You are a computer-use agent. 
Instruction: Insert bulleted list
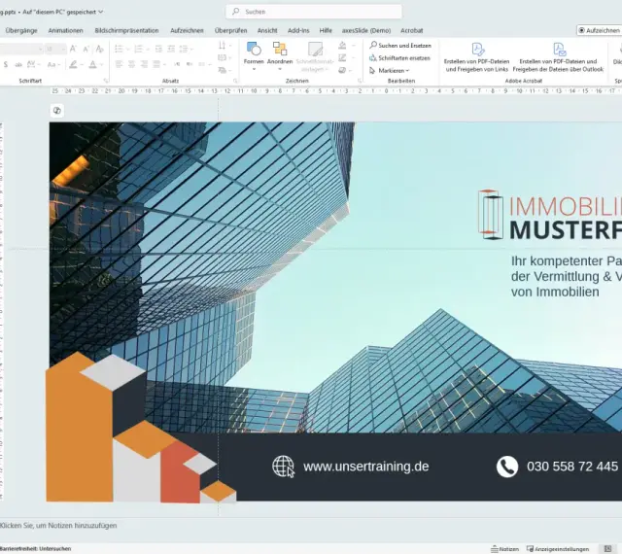coord(119,49)
